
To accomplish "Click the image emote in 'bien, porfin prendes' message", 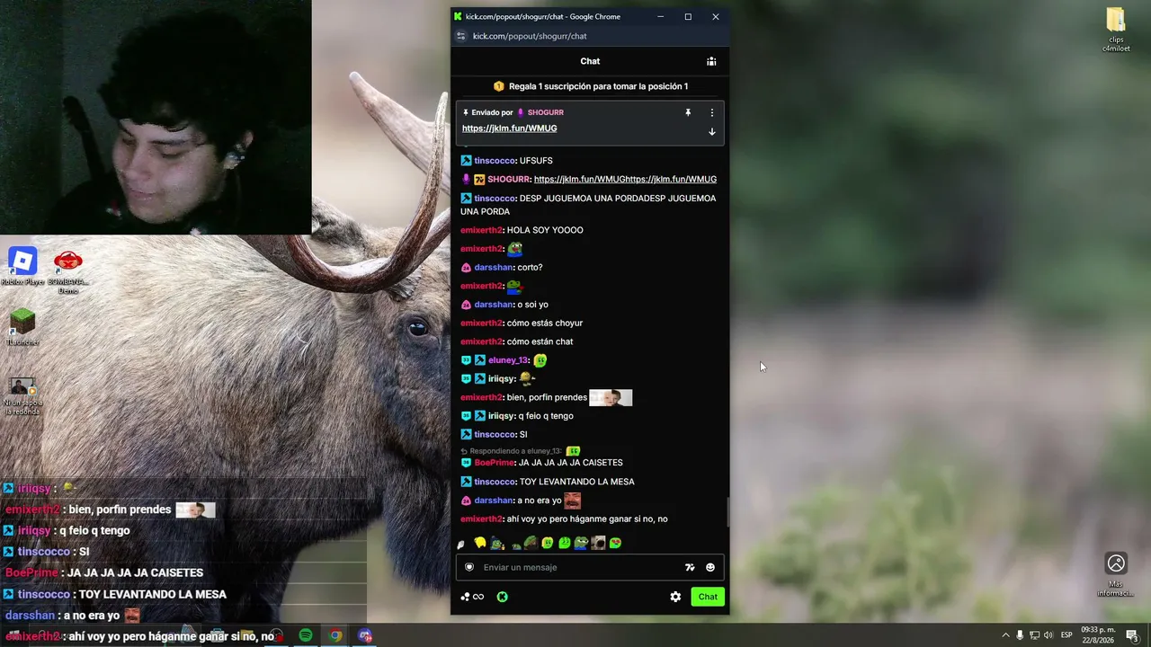I will pyautogui.click(x=611, y=397).
